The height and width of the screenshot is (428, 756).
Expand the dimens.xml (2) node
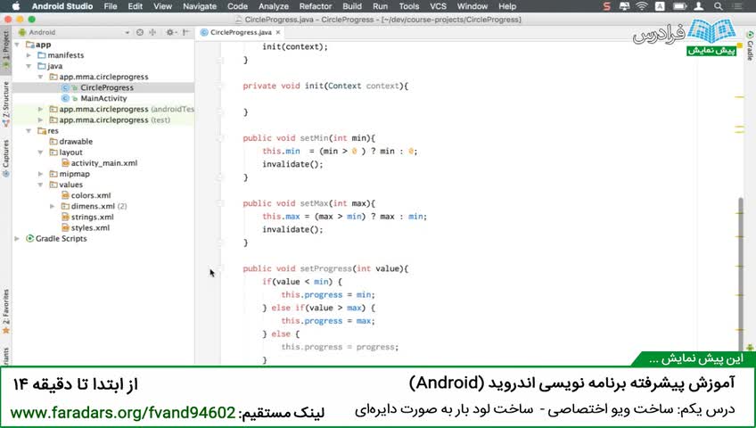tap(53, 206)
